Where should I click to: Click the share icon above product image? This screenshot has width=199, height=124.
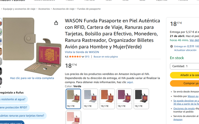tap(56, 23)
